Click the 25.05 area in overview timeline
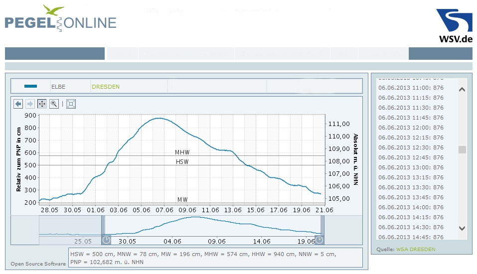Viewport: 477px width, 274px height. click(x=83, y=241)
